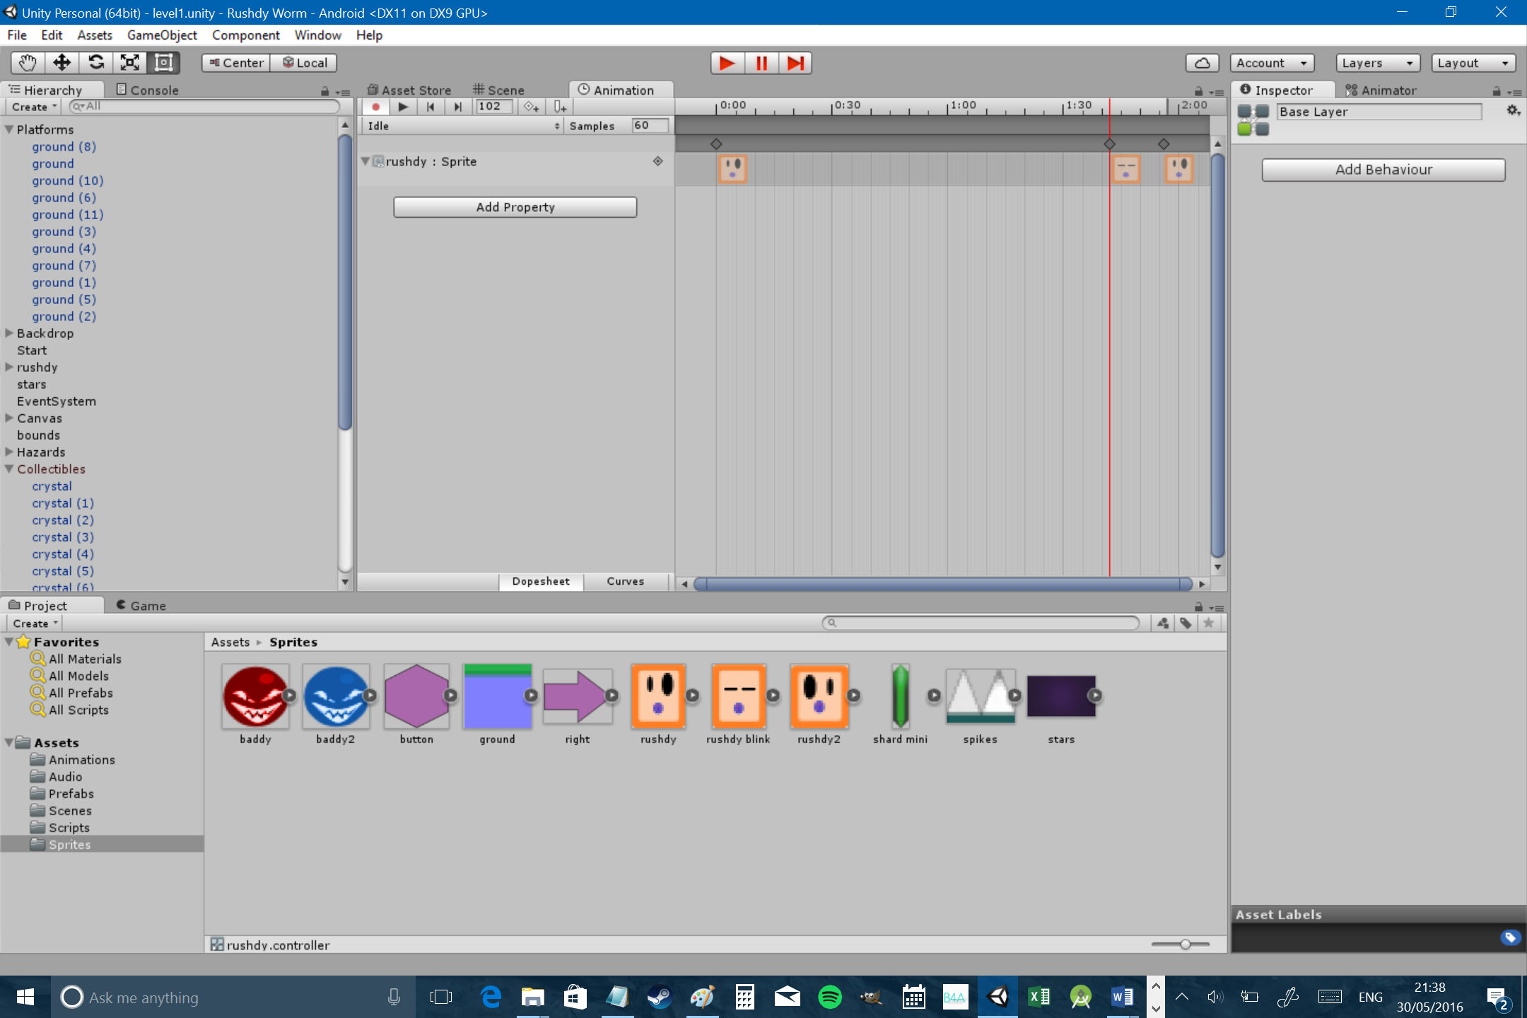
Task: Click the Add Property button in Animation
Action: pos(515,206)
